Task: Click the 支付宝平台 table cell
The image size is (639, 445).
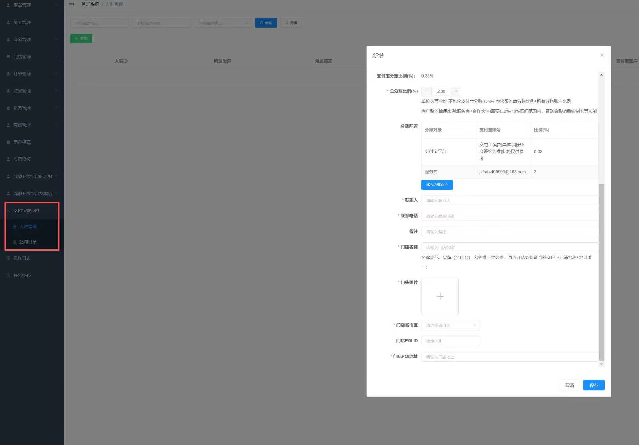Action: click(449, 152)
